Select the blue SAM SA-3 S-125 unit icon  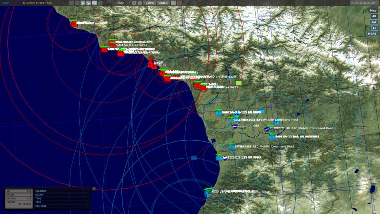click(219, 113)
